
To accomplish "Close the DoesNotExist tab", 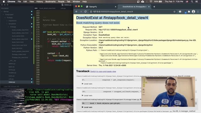I will click(149, 7).
